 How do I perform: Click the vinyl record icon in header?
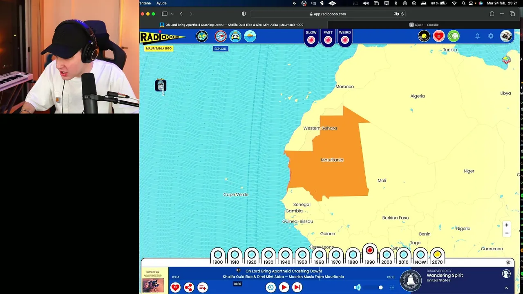click(424, 36)
